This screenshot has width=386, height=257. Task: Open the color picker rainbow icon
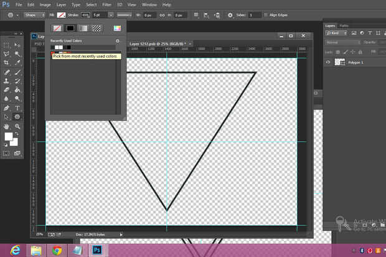(116, 28)
